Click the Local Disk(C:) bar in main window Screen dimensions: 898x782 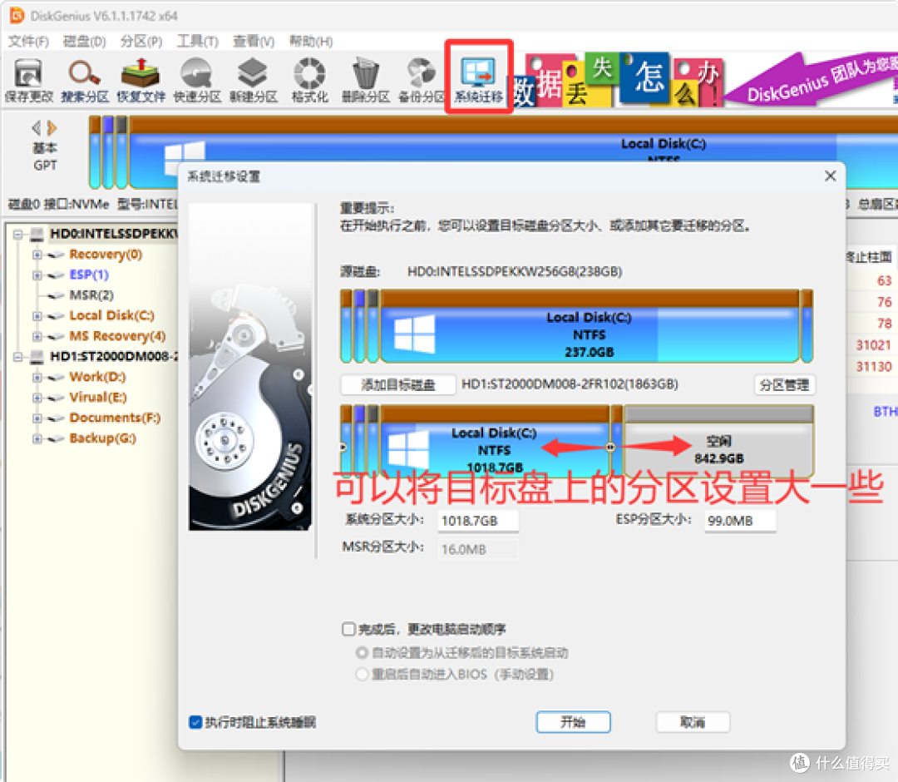515,152
